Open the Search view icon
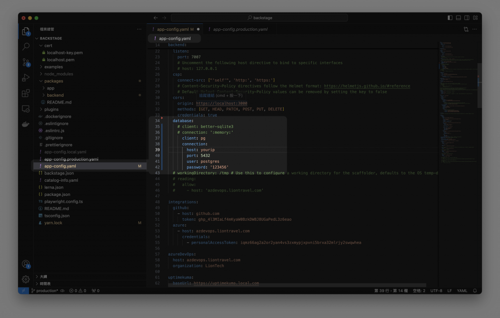This screenshot has height=318, width=500. [x=26, y=46]
